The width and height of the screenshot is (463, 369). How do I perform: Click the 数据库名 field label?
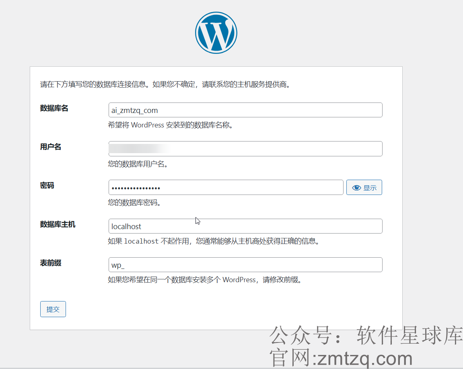[54, 108]
